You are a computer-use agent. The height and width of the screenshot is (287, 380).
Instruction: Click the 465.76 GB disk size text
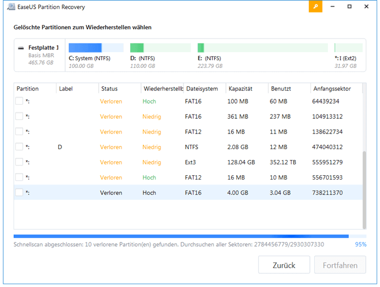coord(41,62)
